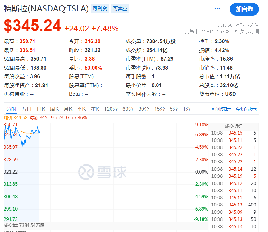Select the 1分 one-minute chart tab
Viewport: 268px width, 232px height.
click(187, 109)
